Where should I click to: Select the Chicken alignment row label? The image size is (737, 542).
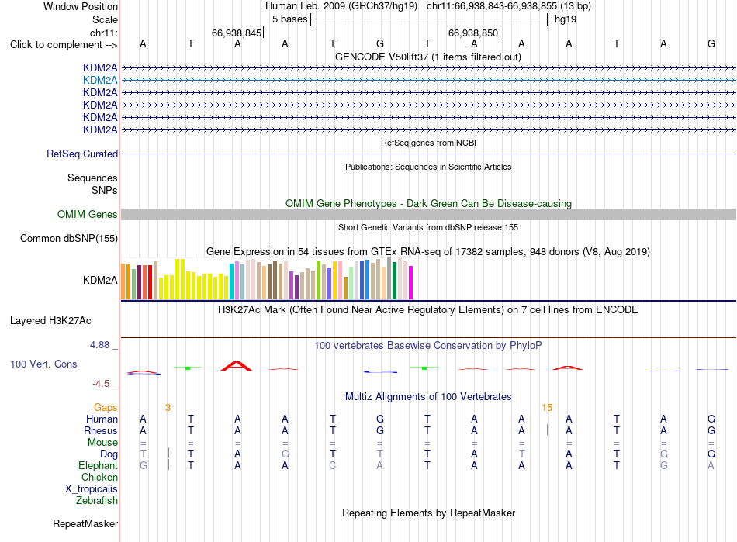(99, 477)
